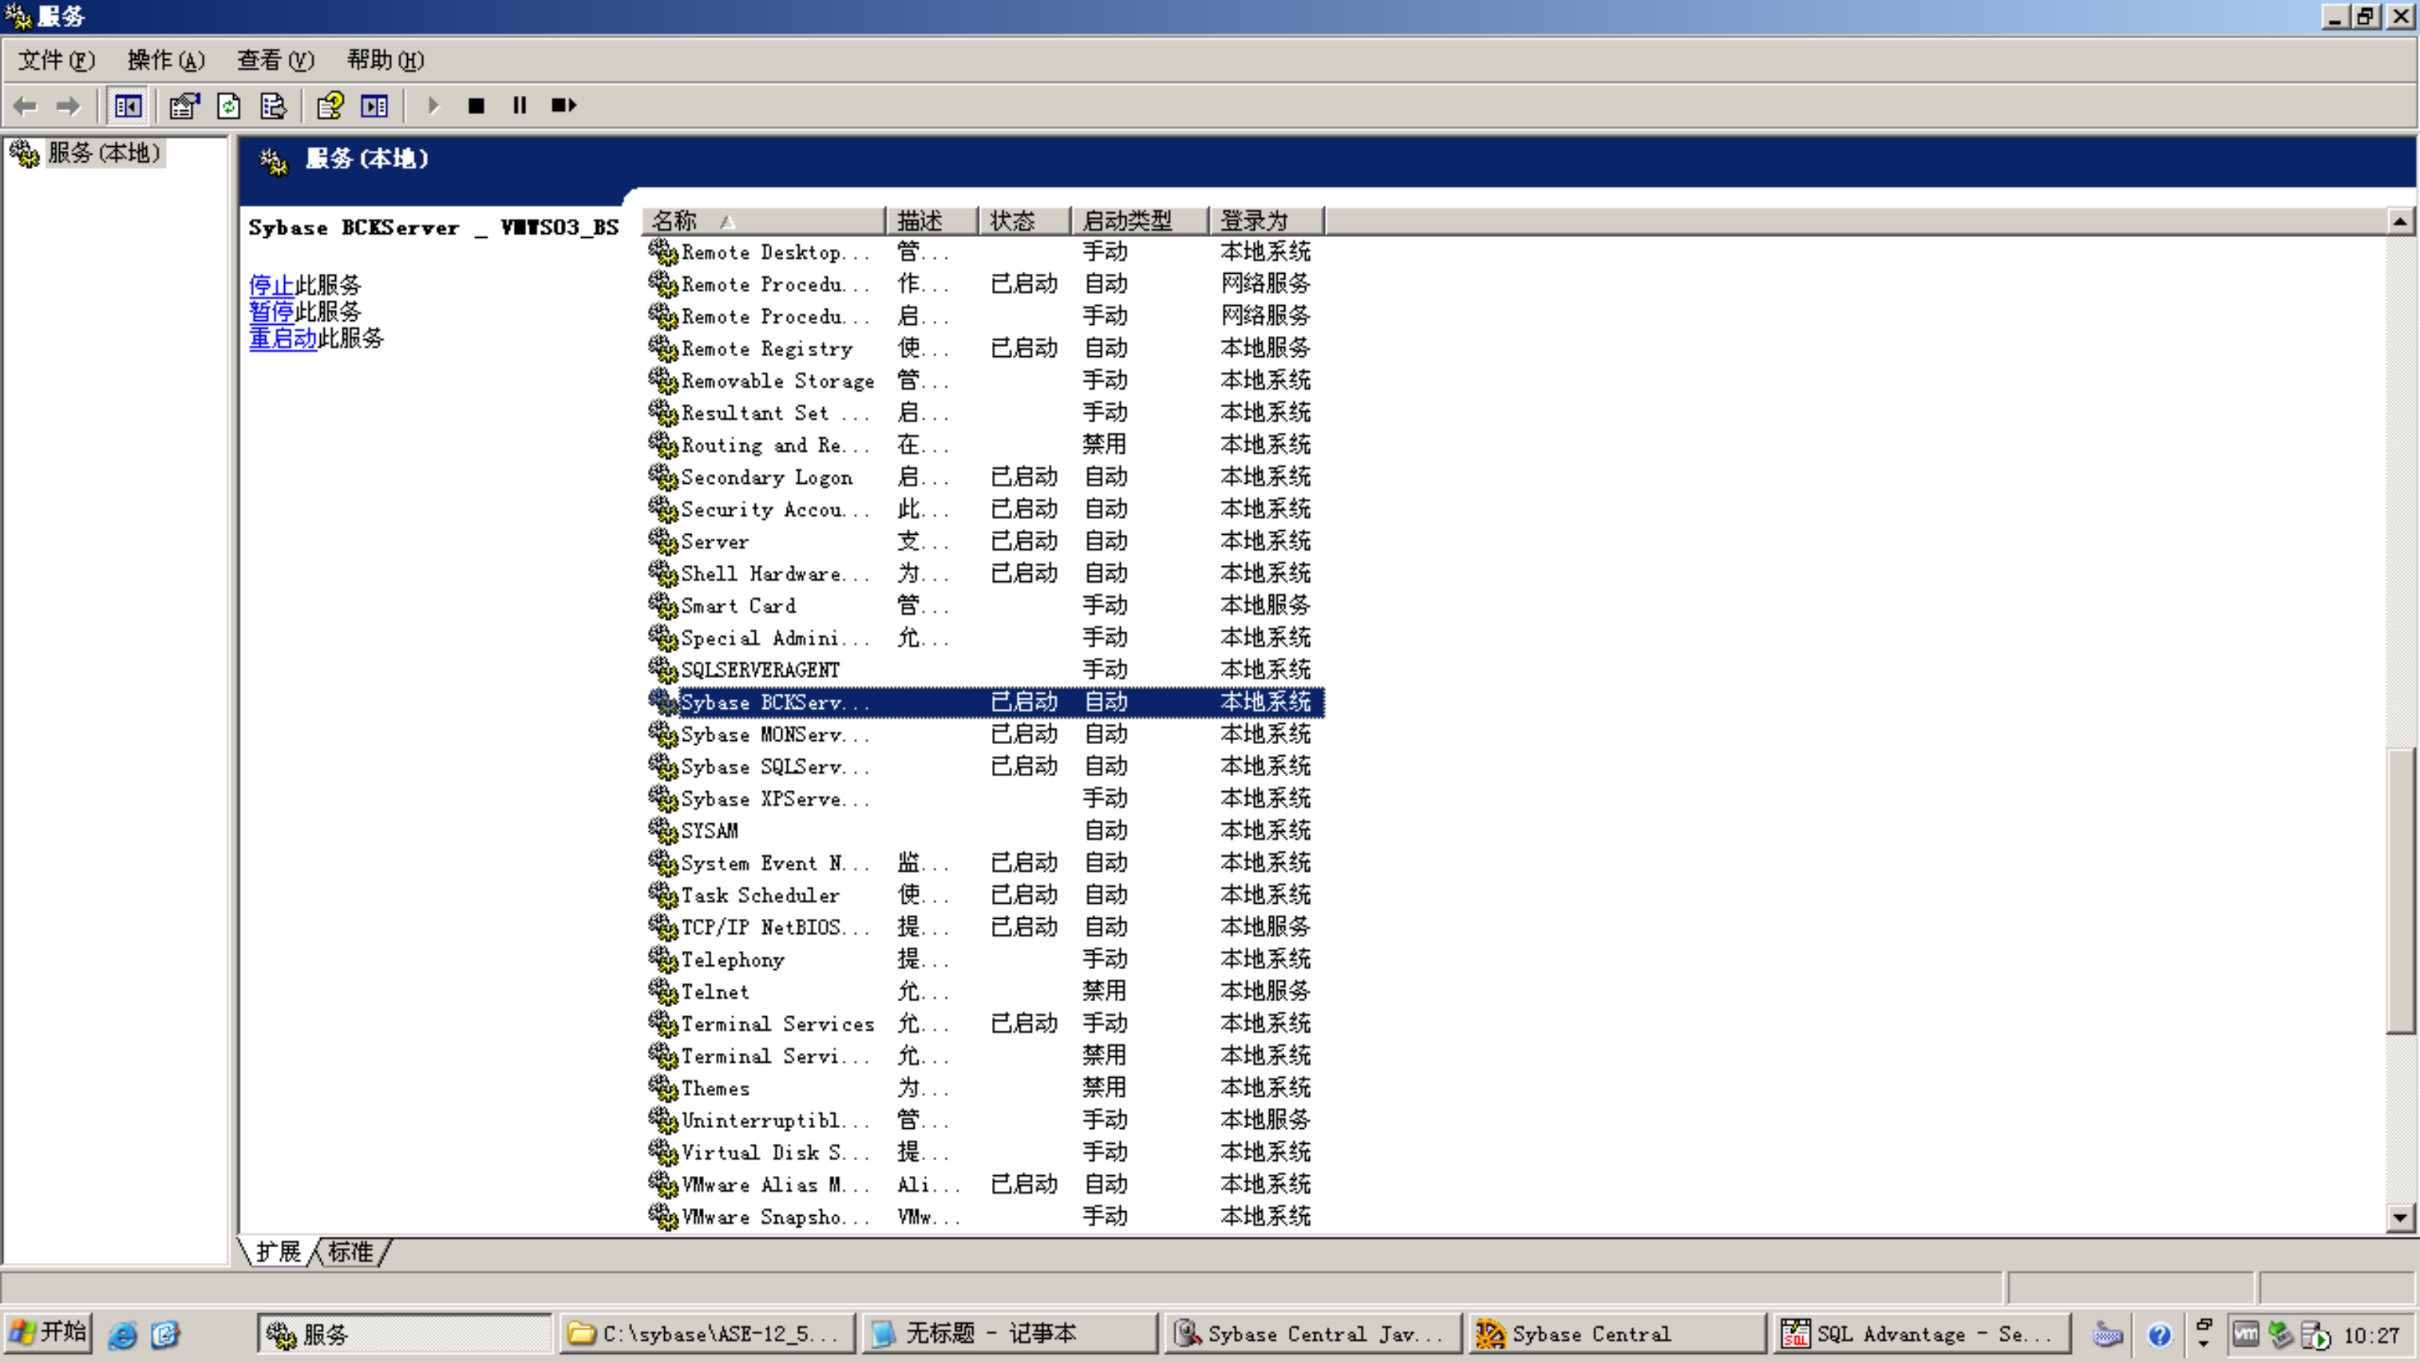The width and height of the screenshot is (2420, 1362).
Task: Switch to the 标准 tab
Action: point(351,1252)
